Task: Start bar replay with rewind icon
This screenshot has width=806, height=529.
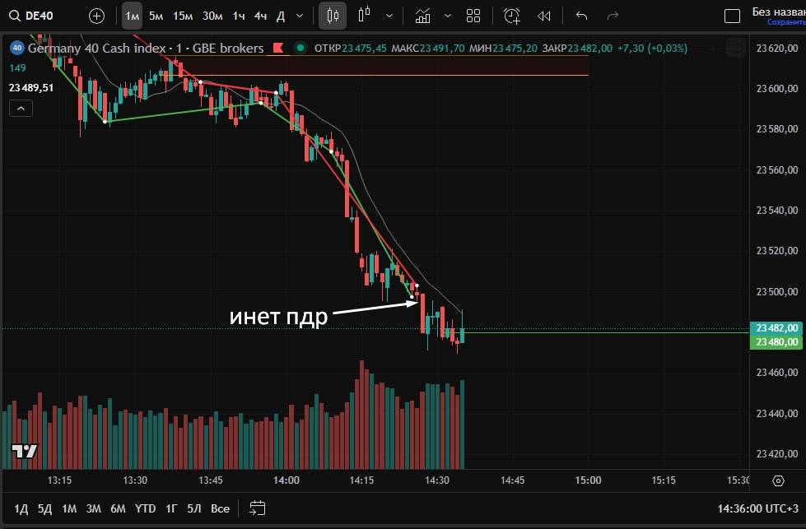Action: click(543, 16)
